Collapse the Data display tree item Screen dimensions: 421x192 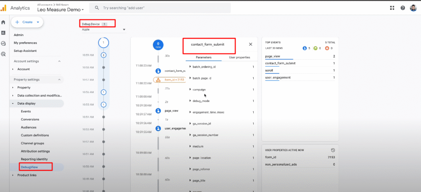(x=13, y=103)
